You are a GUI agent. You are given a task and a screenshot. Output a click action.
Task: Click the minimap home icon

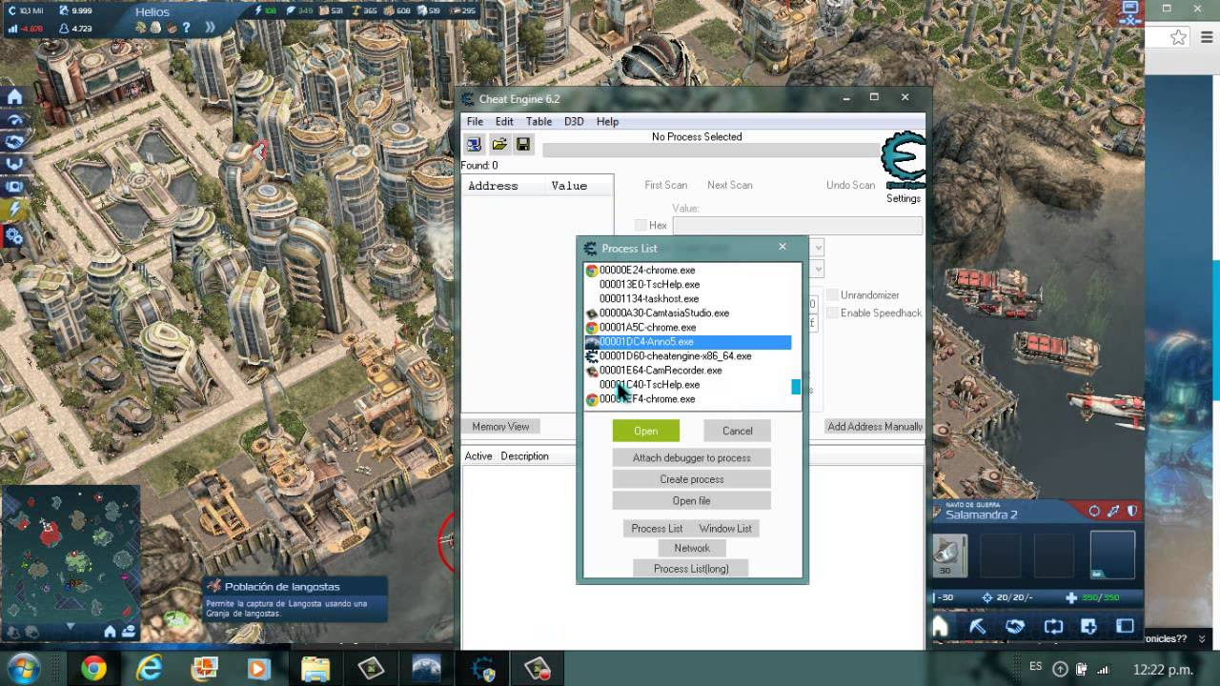[x=110, y=631]
